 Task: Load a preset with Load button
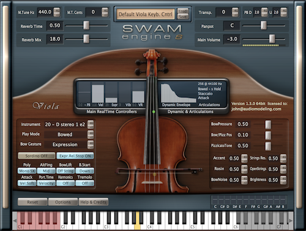pos(183,11)
